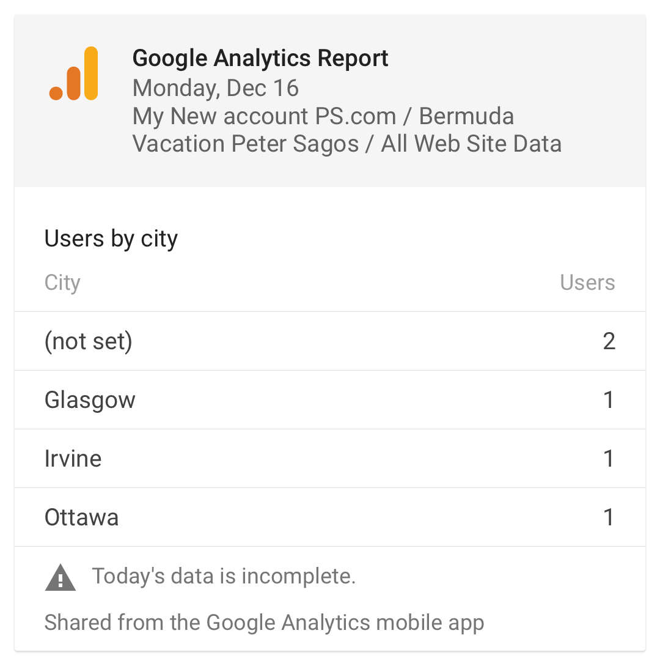Click the user count for Ottawa
The image size is (660, 666).
pyautogui.click(x=609, y=517)
